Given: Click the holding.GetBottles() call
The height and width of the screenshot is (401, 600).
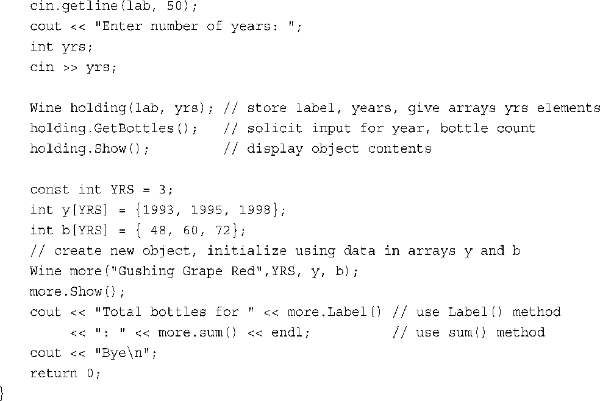Looking at the screenshot, I should pyautogui.click(x=113, y=128).
